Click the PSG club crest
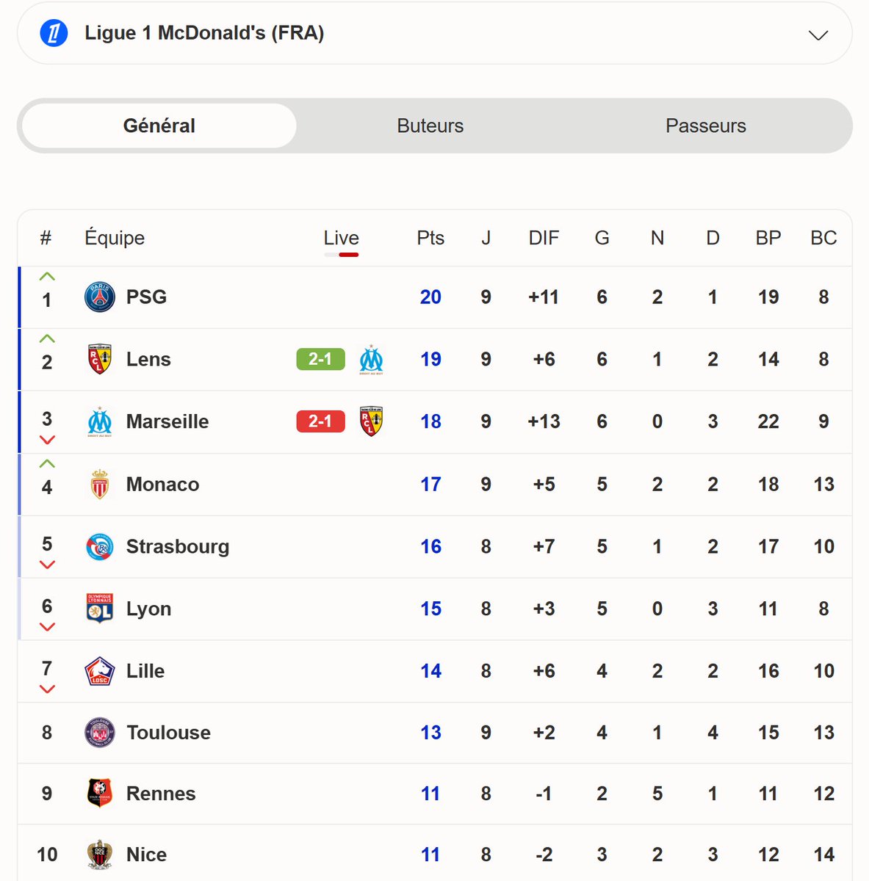 (100, 297)
